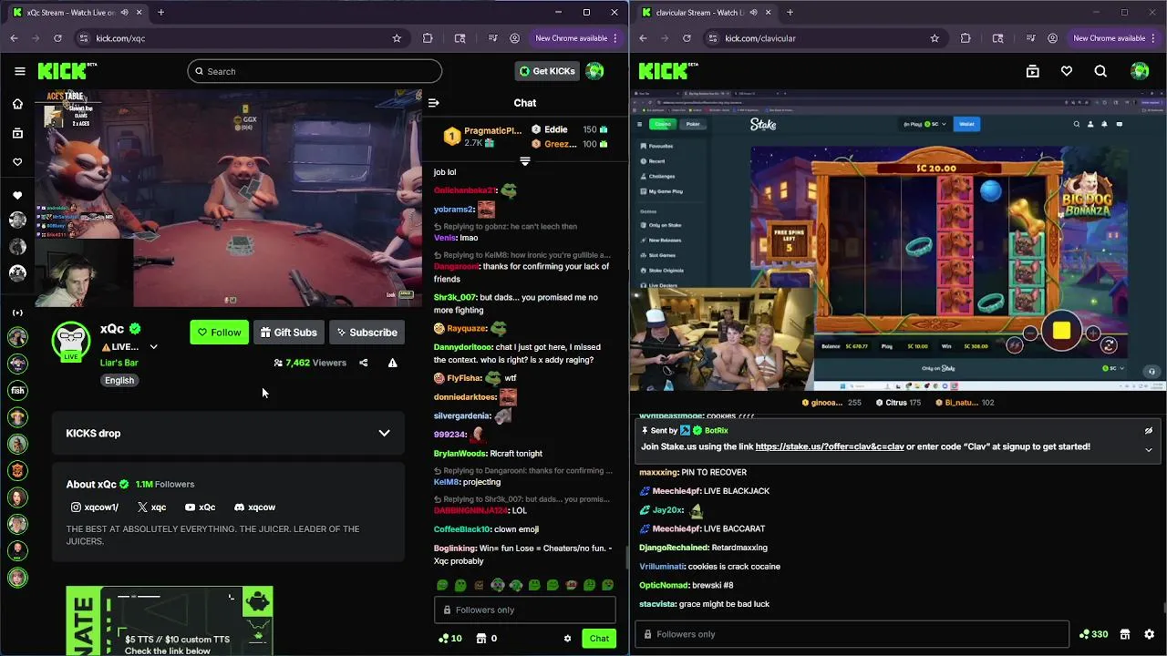Open Browse icon in xQc window sidebar

point(17,133)
